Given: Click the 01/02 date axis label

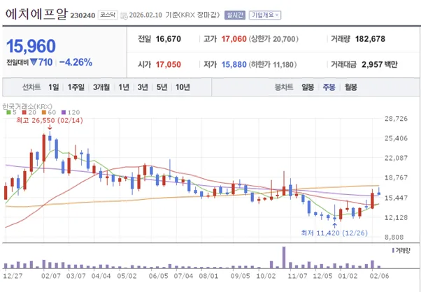Looking at the screenshot, I should (x=348, y=276).
